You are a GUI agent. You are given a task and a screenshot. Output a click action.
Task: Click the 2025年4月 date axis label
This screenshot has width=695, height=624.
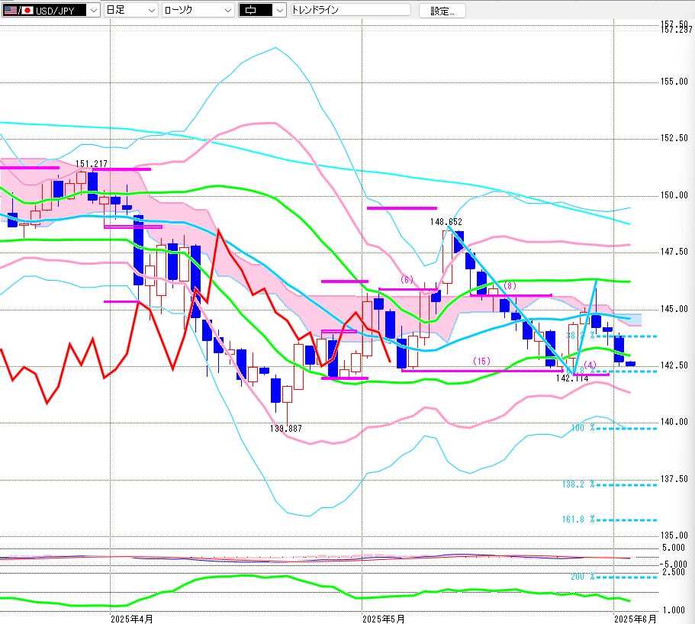coord(132,619)
